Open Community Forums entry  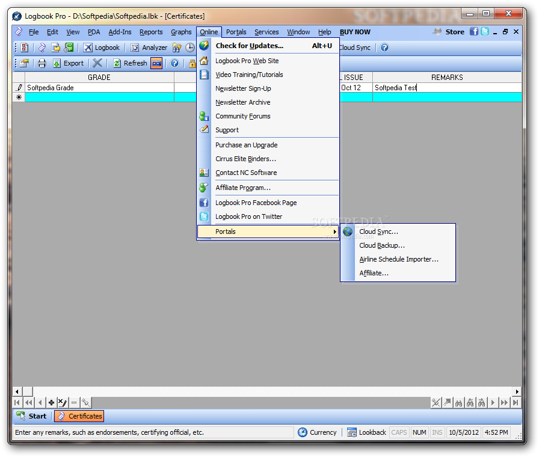pyautogui.click(x=268, y=116)
